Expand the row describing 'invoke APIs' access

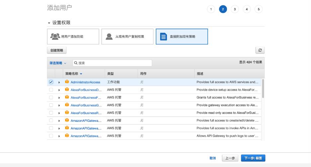click(59, 128)
